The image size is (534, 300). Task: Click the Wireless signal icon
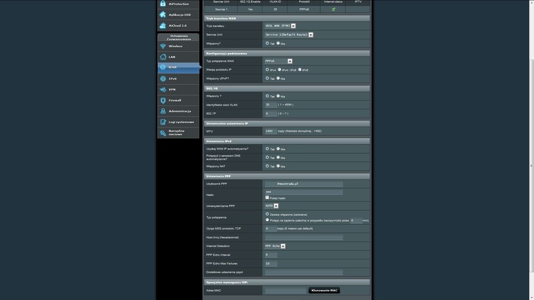pos(163,46)
